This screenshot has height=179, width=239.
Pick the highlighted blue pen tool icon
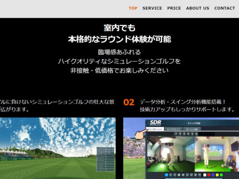pyautogui.click(x=166, y=175)
